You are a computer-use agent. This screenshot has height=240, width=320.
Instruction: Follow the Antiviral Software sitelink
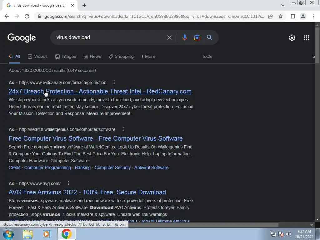(152, 167)
